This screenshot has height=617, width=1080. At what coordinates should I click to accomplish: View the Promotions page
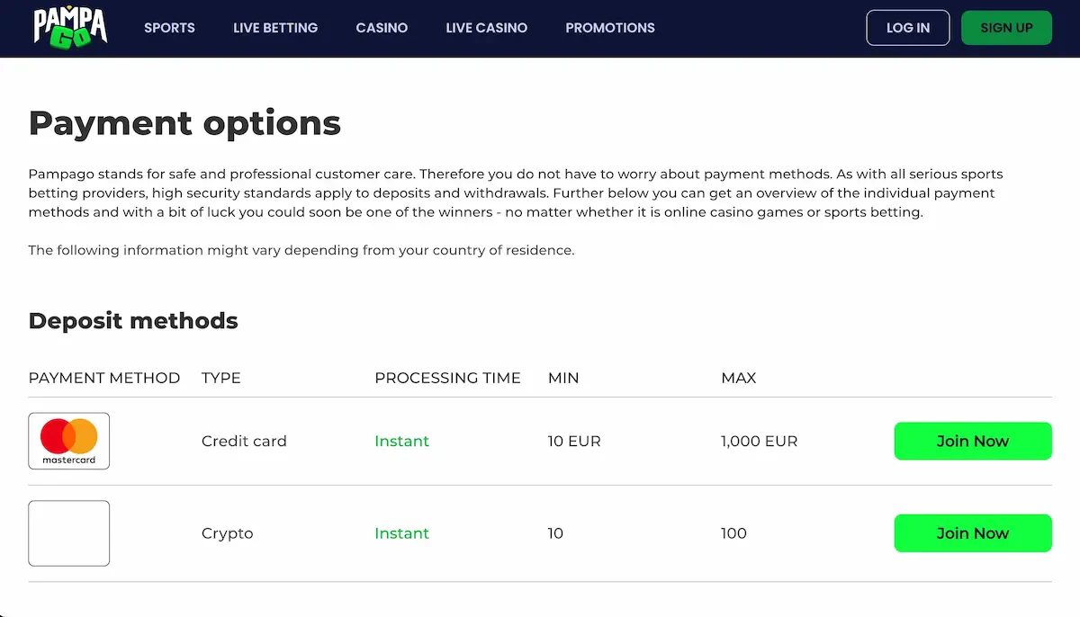pos(610,28)
